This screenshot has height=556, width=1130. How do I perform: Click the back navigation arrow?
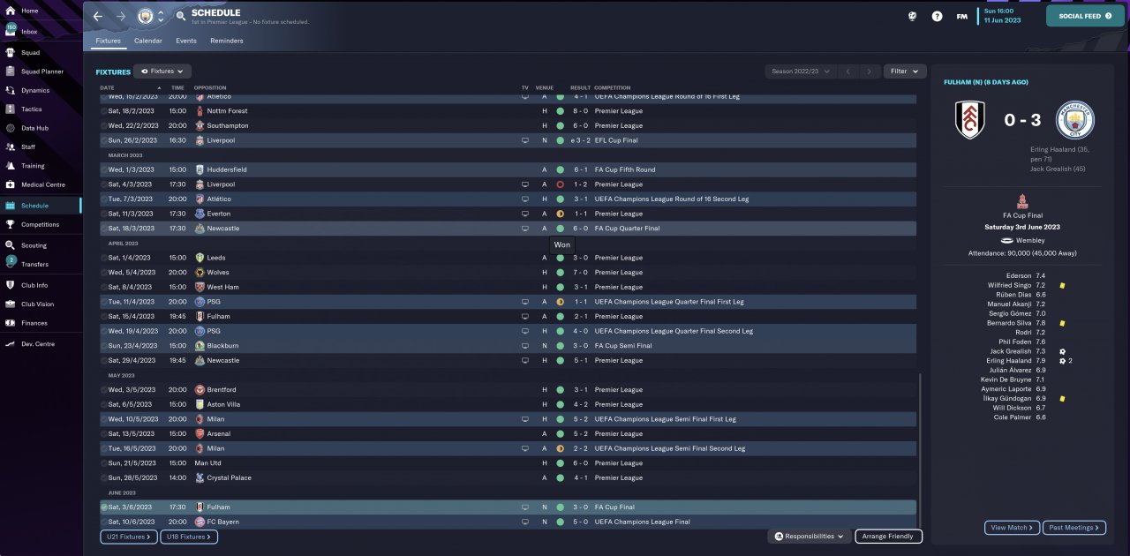[x=98, y=16]
